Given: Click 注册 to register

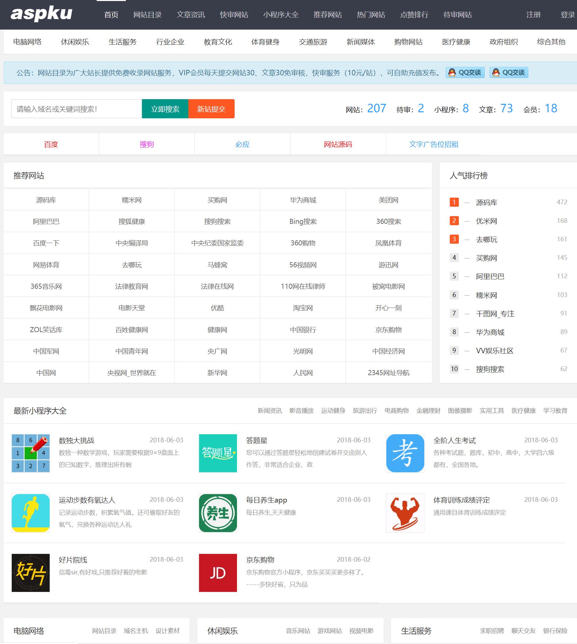Looking at the screenshot, I should pyautogui.click(x=533, y=15).
